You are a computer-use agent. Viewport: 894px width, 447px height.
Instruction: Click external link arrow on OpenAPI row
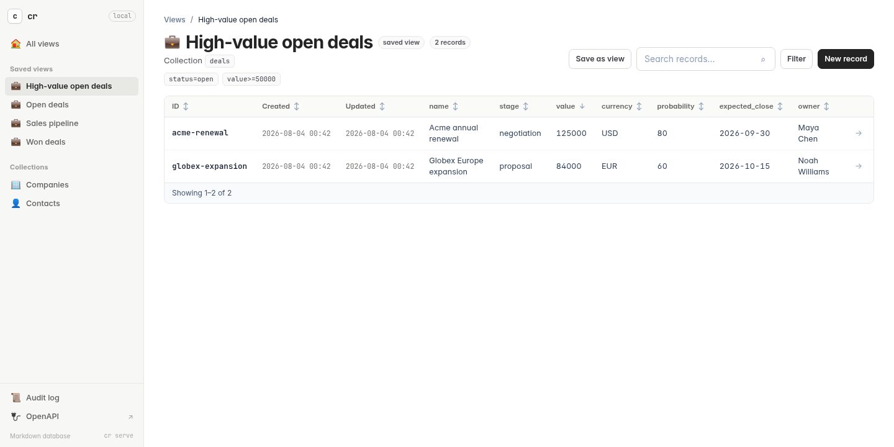click(130, 417)
